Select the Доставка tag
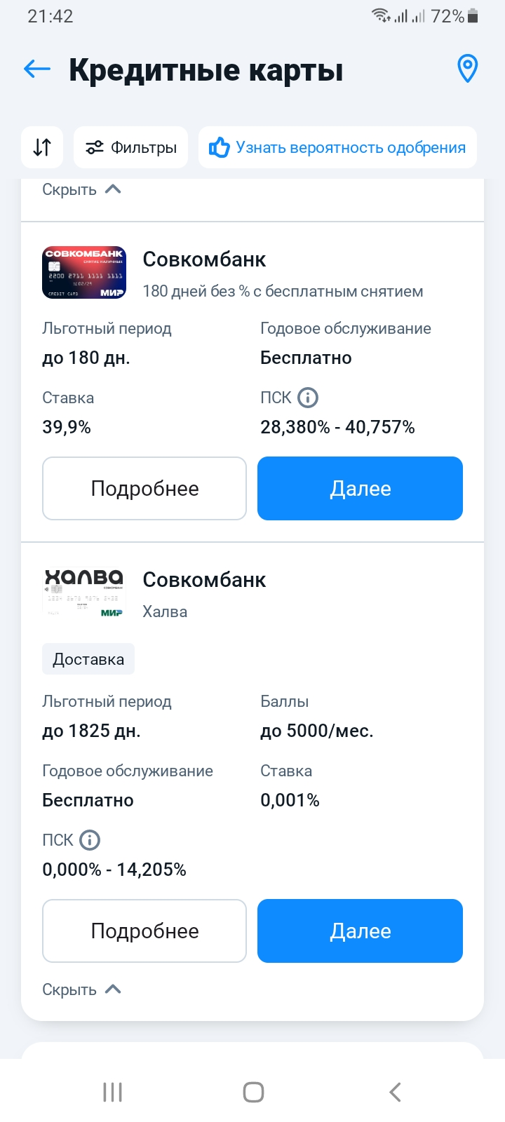505x1122 pixels. tap(88, 659)
